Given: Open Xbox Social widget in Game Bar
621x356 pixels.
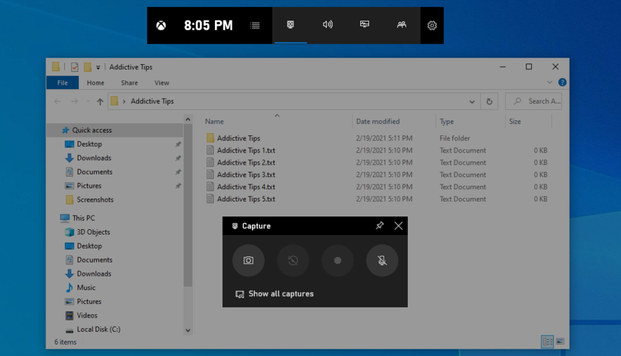Looking at the screenshot, I should pos(402,25).
